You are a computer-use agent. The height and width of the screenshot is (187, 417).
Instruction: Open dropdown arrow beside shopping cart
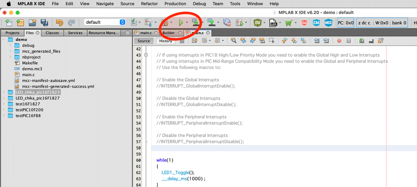[x=295, y=23]
